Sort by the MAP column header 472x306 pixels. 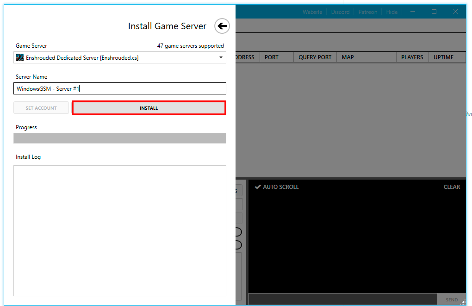[366, 57]
